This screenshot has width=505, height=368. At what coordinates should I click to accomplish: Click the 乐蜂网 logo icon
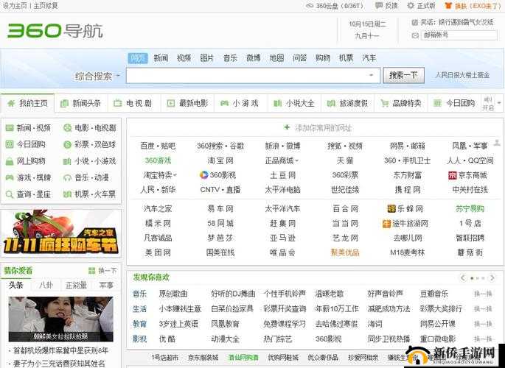pyautogui.click(x=391, y=208)
